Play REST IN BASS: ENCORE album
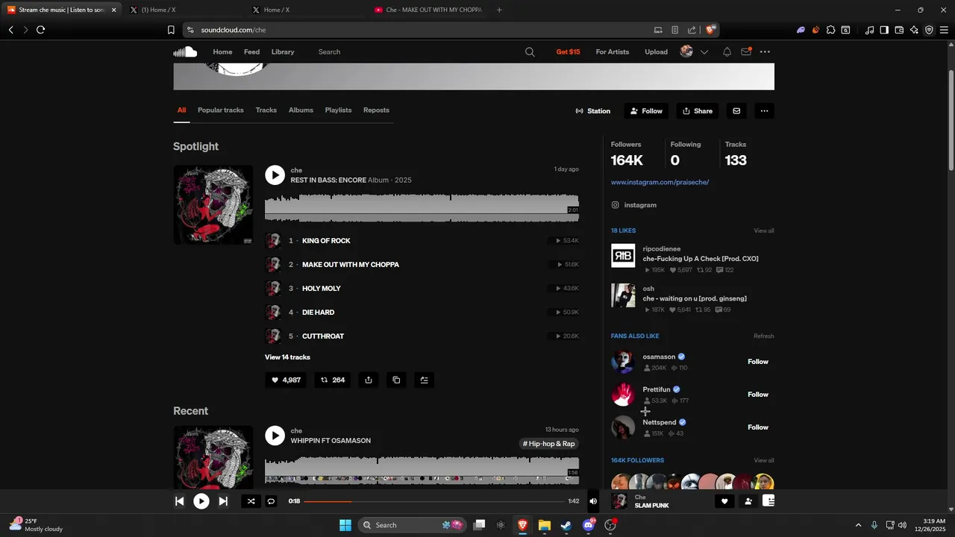 click(275, 175)
